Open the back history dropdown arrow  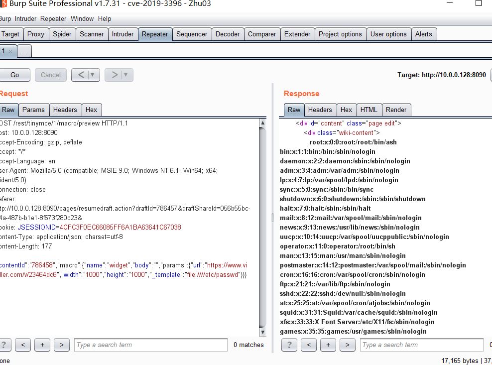click(93, 75)
